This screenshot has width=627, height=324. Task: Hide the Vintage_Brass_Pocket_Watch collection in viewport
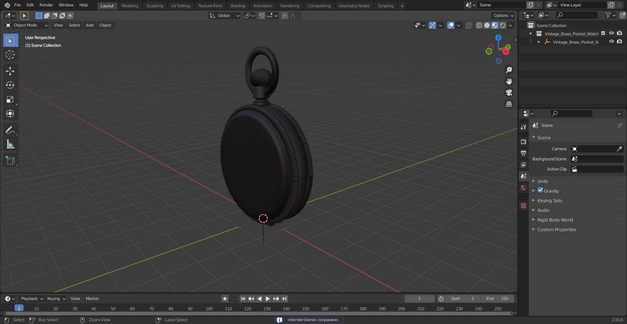click(x=611, y=34)
